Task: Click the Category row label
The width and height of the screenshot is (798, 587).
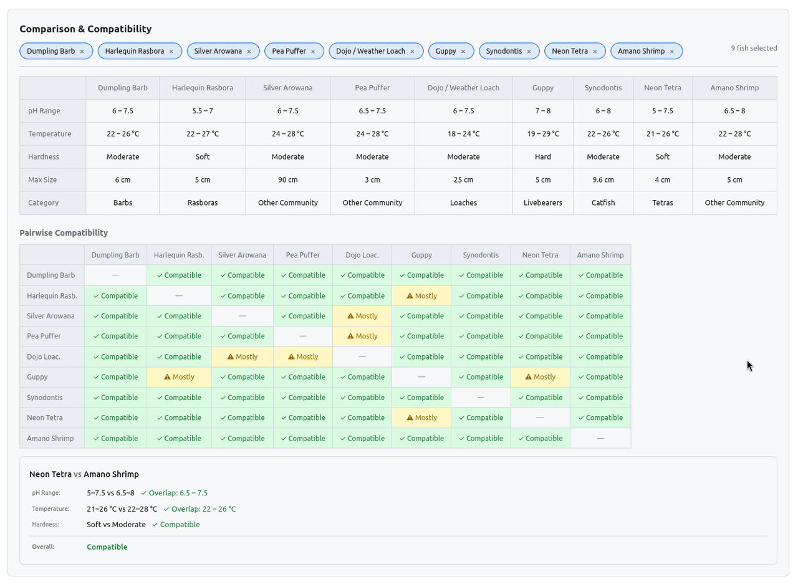Action: (x=53, y=203)
